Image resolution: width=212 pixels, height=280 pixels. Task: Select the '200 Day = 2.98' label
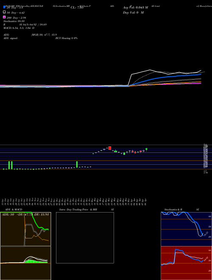(x=16, y=18)
